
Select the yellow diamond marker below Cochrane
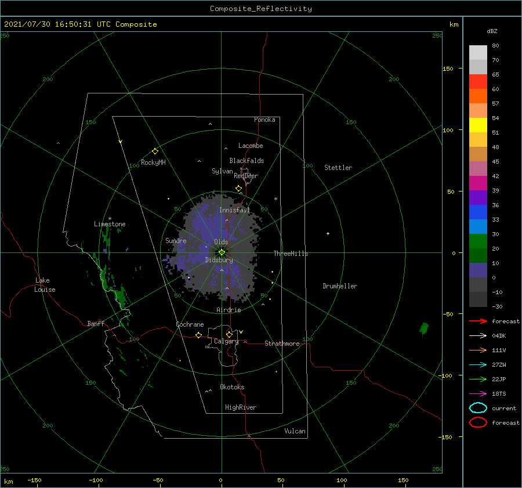click(x=198, y=335)
